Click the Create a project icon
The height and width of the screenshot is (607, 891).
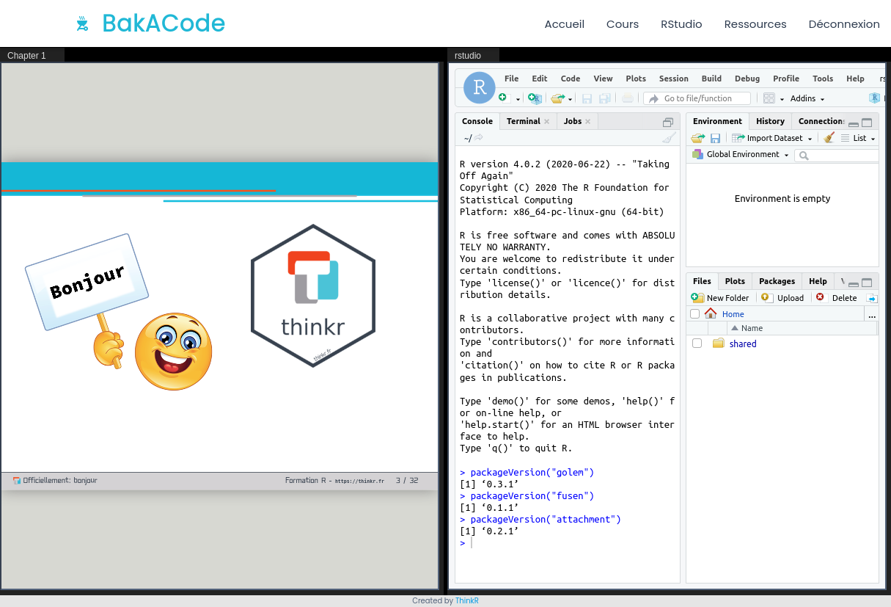coord(535,98)
